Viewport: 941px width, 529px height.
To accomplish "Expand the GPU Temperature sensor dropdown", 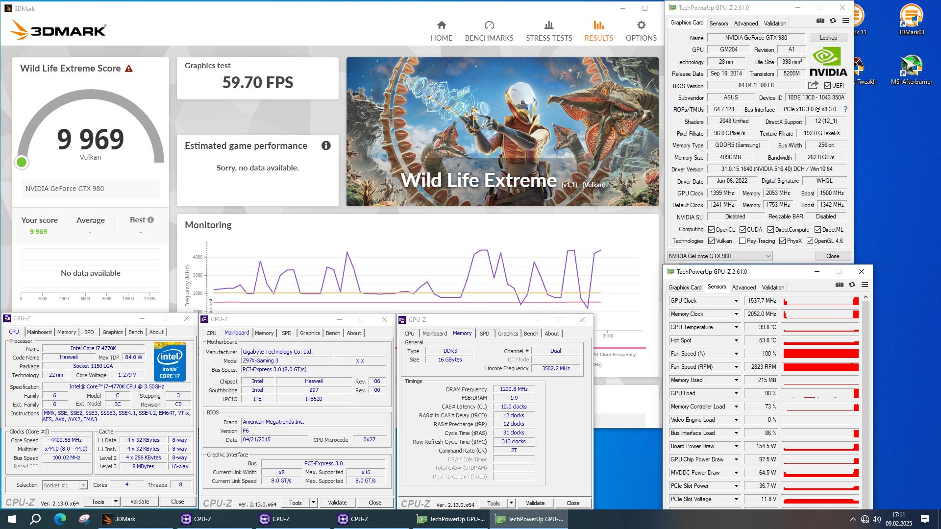I will tap(736, 327).
